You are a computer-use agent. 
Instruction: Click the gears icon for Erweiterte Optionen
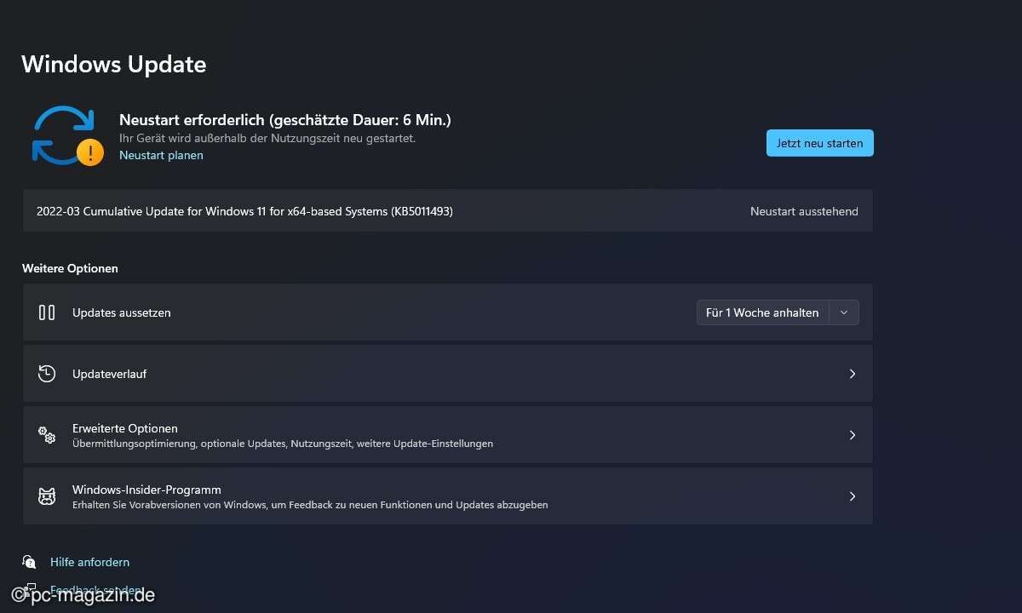coord(47,435)
